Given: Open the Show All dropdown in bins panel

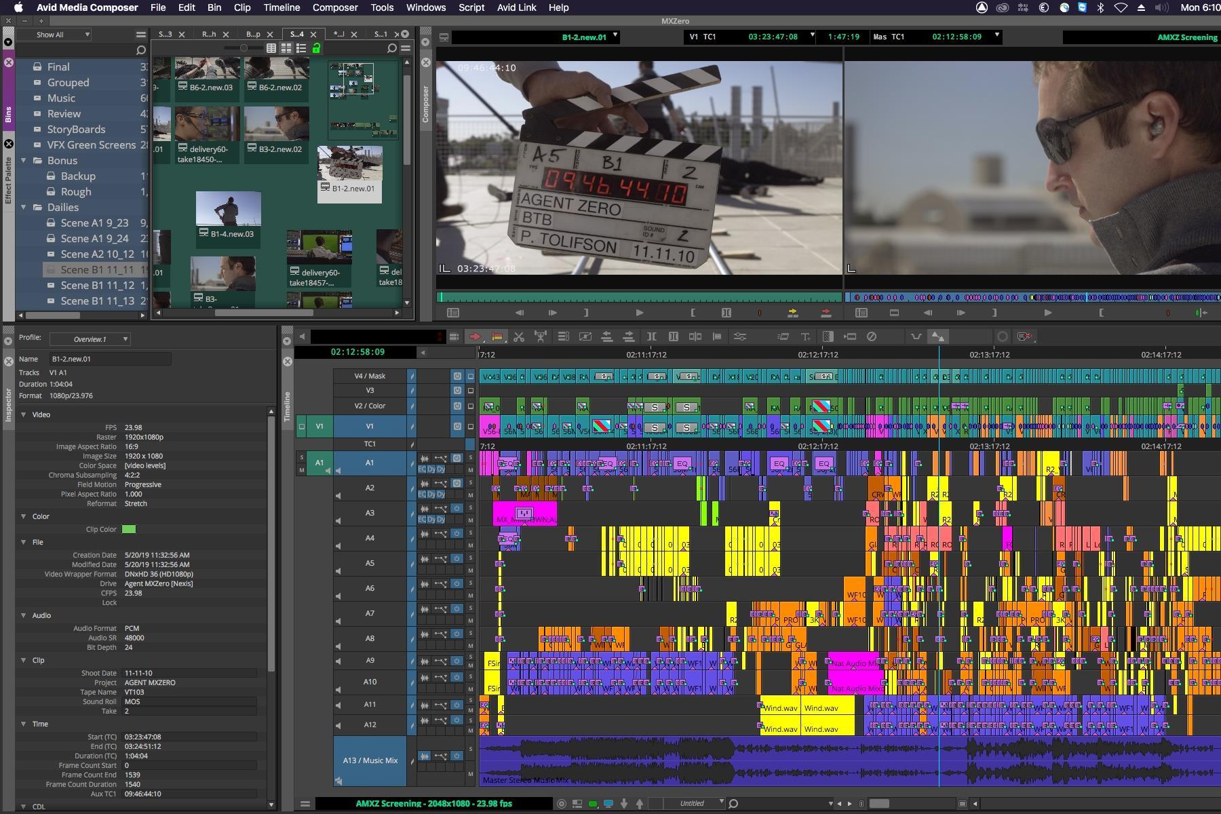Looking at the screenshot, I should tap(54, 35).
